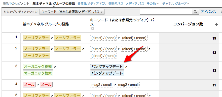Click the first オーガニック検索 channel tag
222x97 pixels.
38,67
